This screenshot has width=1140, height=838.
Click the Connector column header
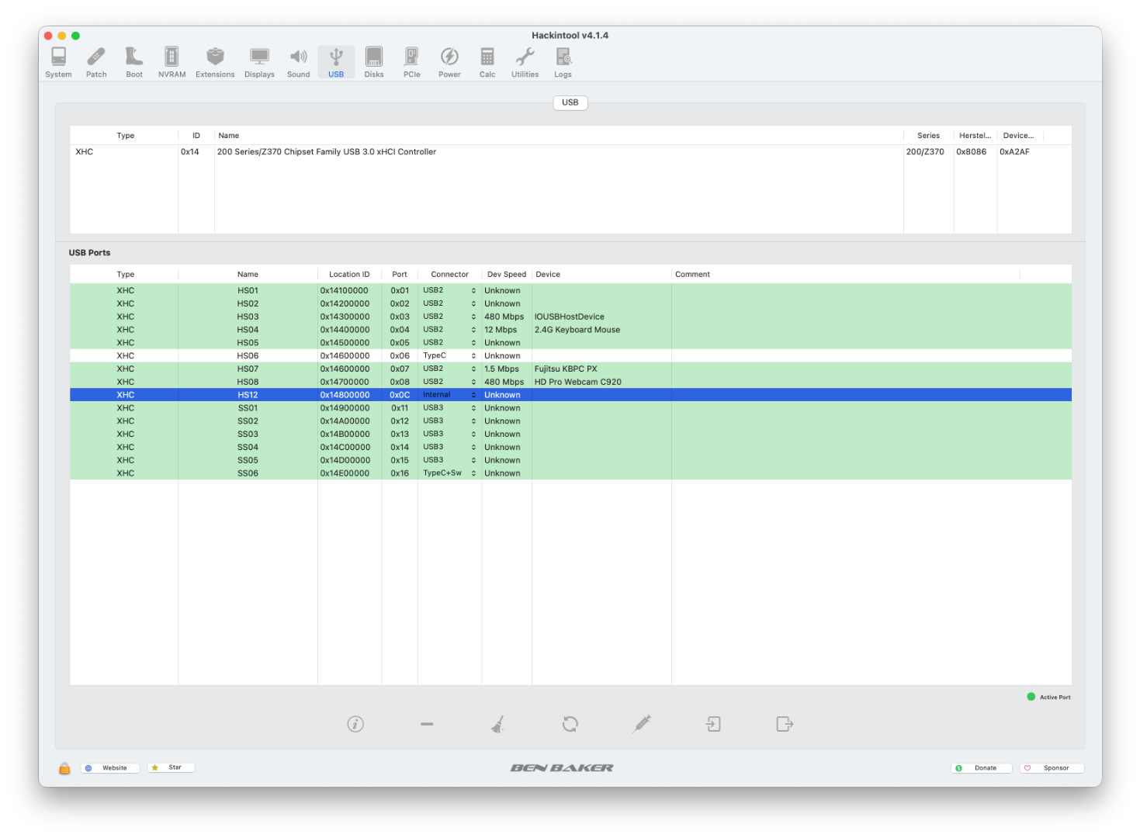pyautogui.click(x=449, y=275)
